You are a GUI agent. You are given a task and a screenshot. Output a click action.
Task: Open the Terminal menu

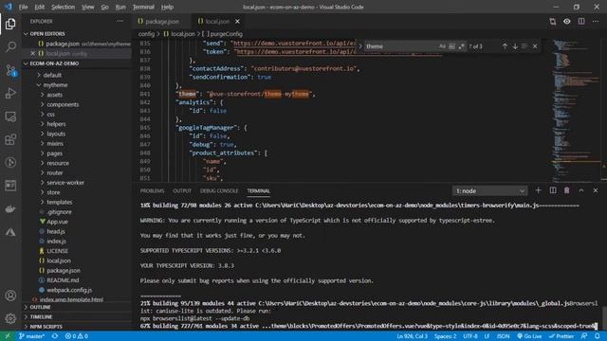(x=143, y=7)
